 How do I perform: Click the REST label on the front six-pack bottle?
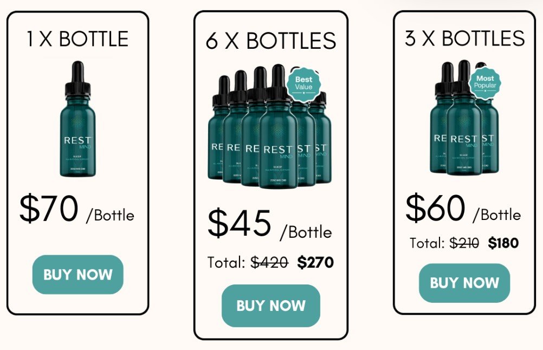coord(278,150)
